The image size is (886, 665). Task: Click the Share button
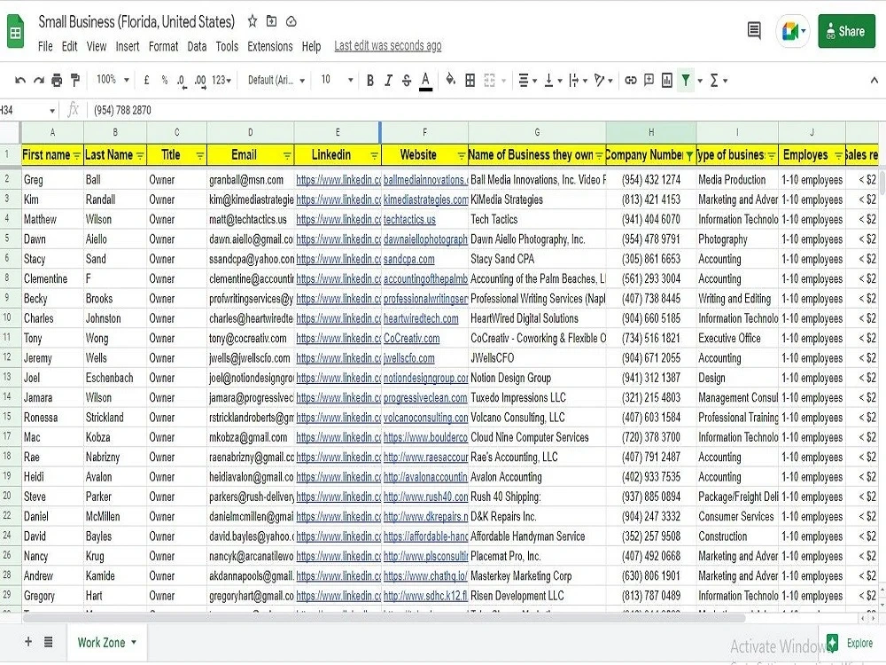click(x=846, y=31)
